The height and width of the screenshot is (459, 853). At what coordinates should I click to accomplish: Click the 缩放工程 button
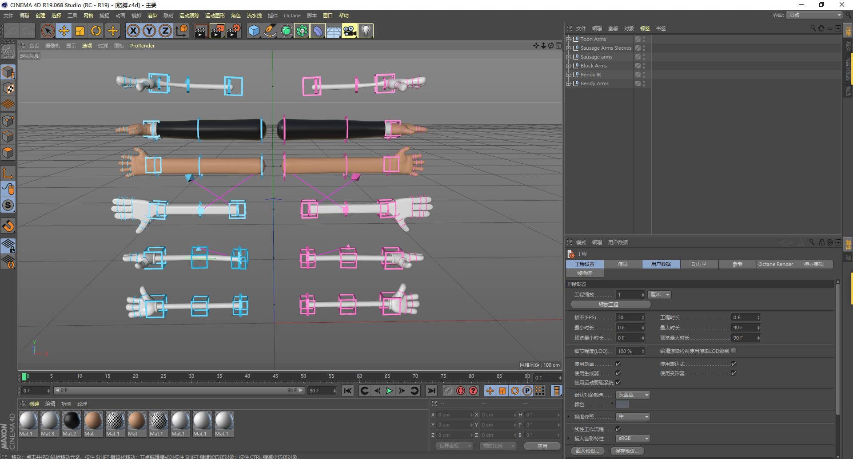[x=611, y=305]
